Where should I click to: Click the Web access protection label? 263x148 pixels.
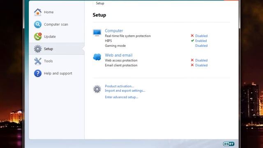[121, 60]
